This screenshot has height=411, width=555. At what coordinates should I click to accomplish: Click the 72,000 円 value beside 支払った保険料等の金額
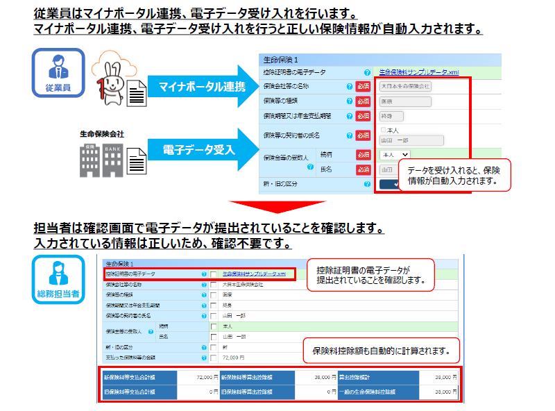(x=233, y=358)
